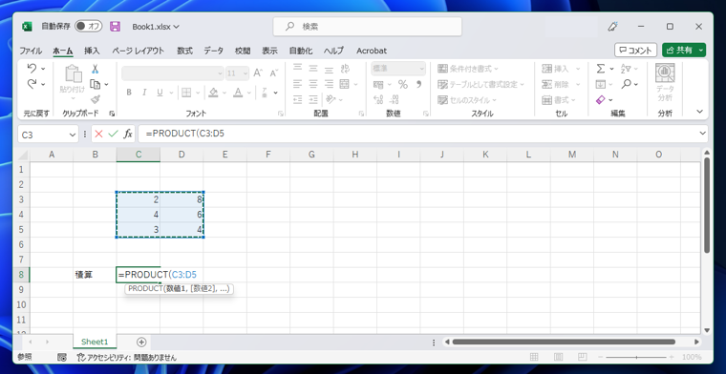726x374 pixels.
Task: Click the Font Color A swatch
Action: (x=238, y=93)
